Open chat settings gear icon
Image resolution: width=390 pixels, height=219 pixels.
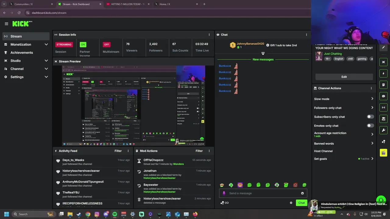click(x=291, y=203)
